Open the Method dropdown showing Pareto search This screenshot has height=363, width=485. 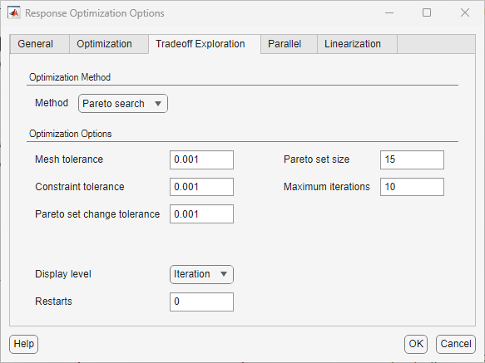tap(123, 104)
